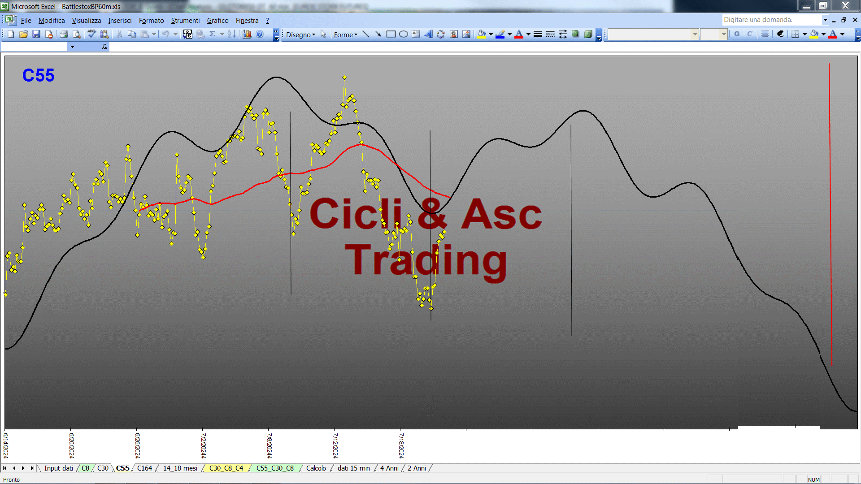
Task: Insert Clip Art from the drawing toolbar
Action: pyautogui.click(x=454, y=34)
